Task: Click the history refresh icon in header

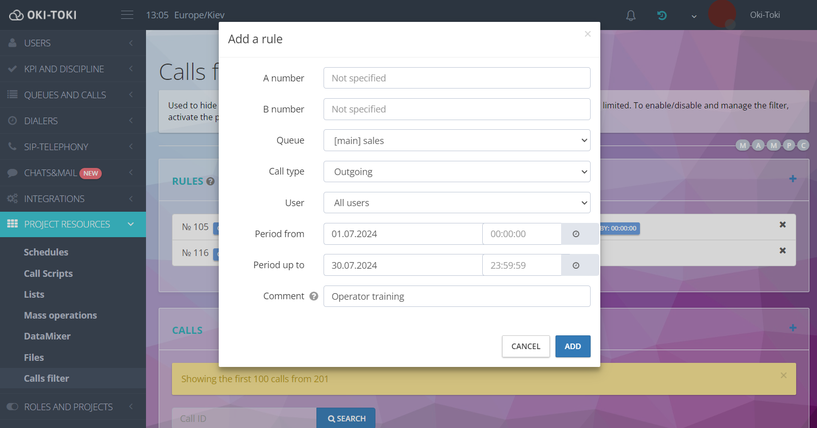Action: (x=662, y=15)
